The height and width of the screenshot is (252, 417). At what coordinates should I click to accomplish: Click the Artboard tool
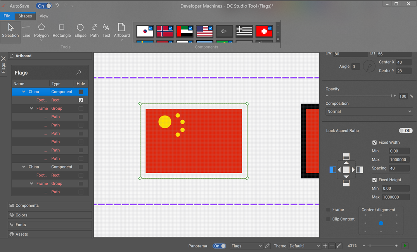(x=121, y=31)
